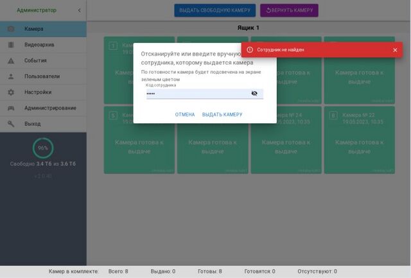Toggle password visibility eye icon
The height and width of the screenshot is (278, 411).
[x=254, y=94]
